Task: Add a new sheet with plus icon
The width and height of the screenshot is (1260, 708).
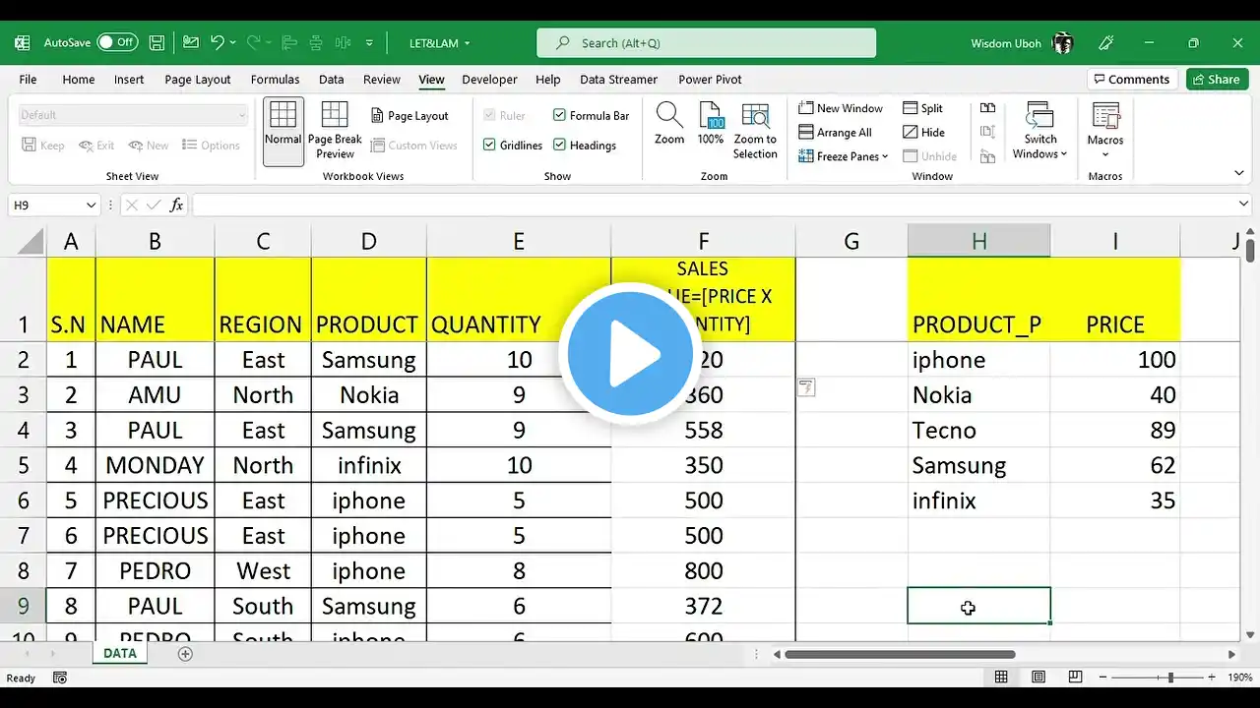Action: click(x=185, y=654)
